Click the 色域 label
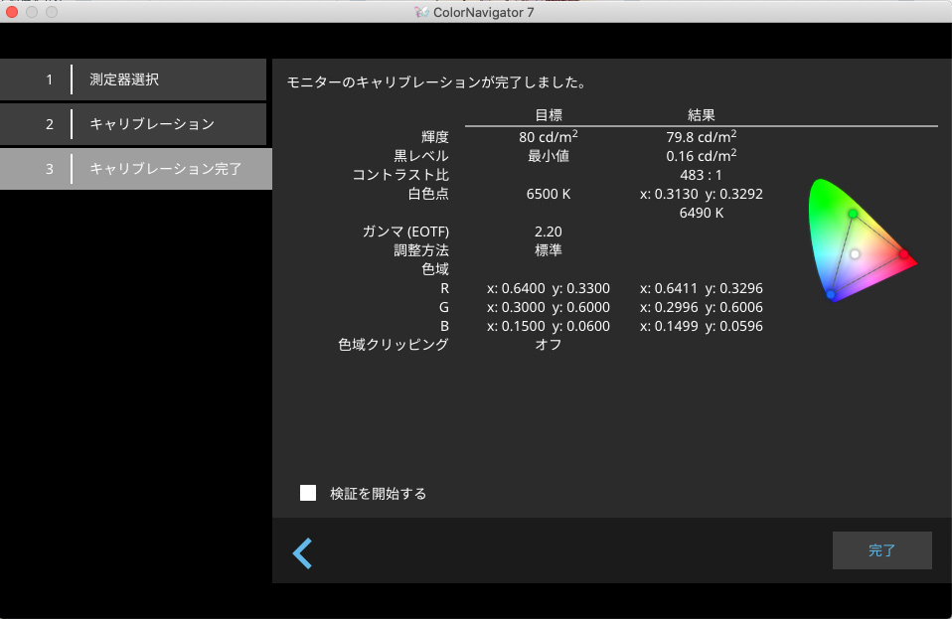Viewport: 952px width, 619px height. tap(435, 269)
